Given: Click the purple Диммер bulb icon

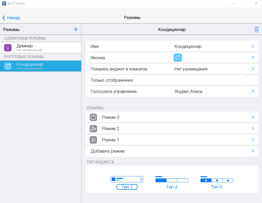Looking at the screenshot, I should (x=8, y=48).
